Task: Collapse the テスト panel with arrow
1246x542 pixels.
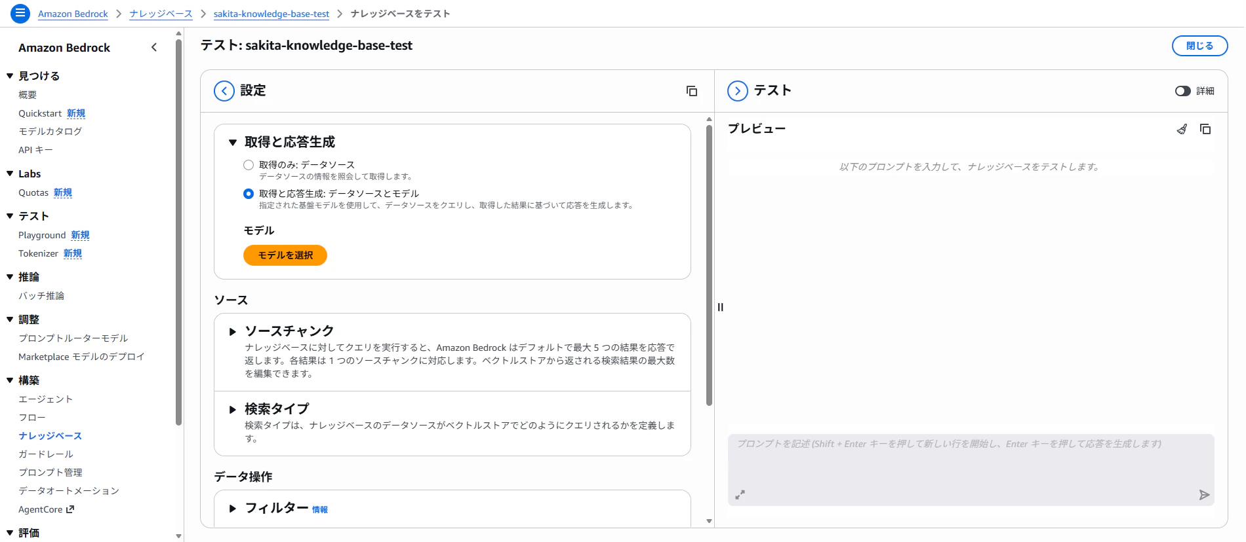Action: 738,91
